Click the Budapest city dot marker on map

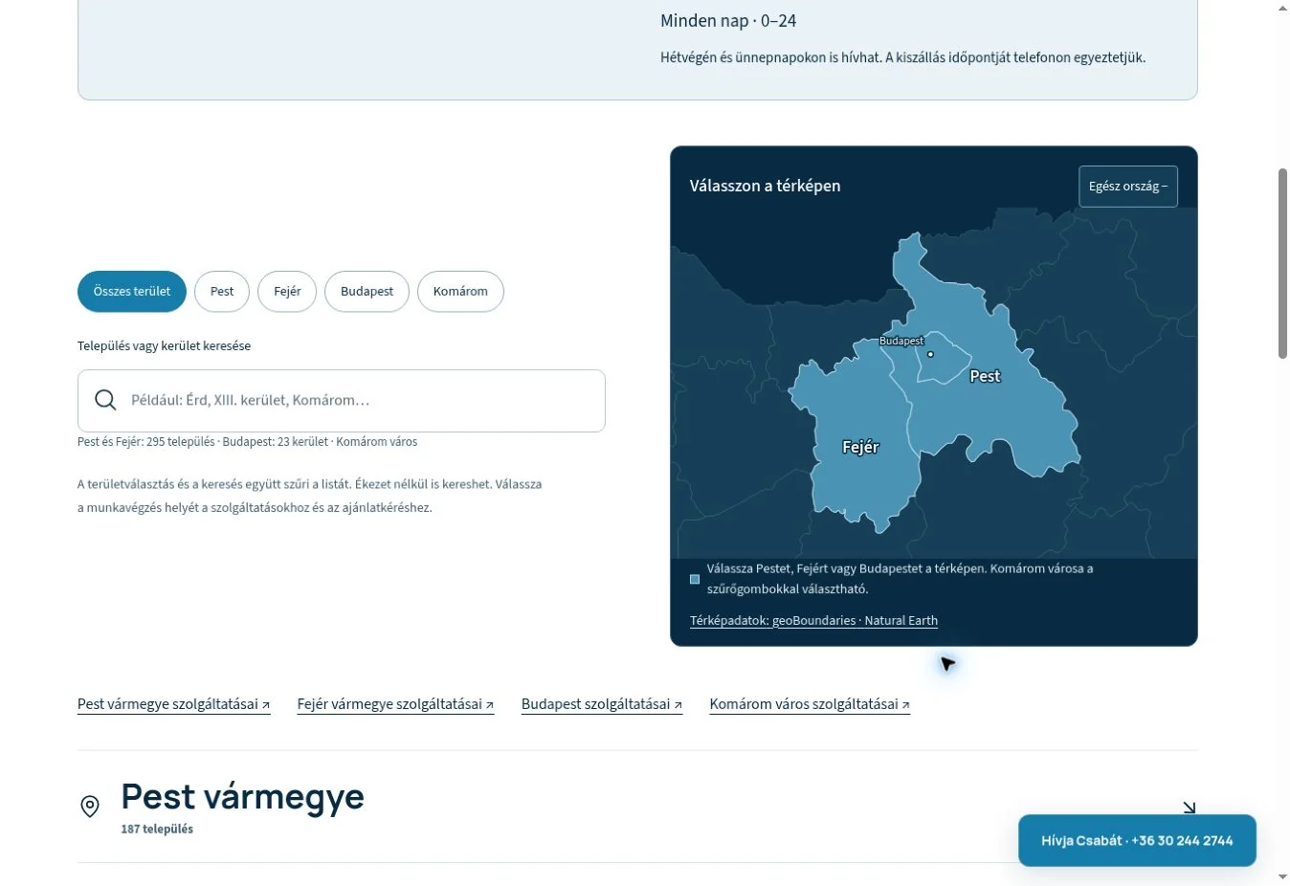[930, 354]
